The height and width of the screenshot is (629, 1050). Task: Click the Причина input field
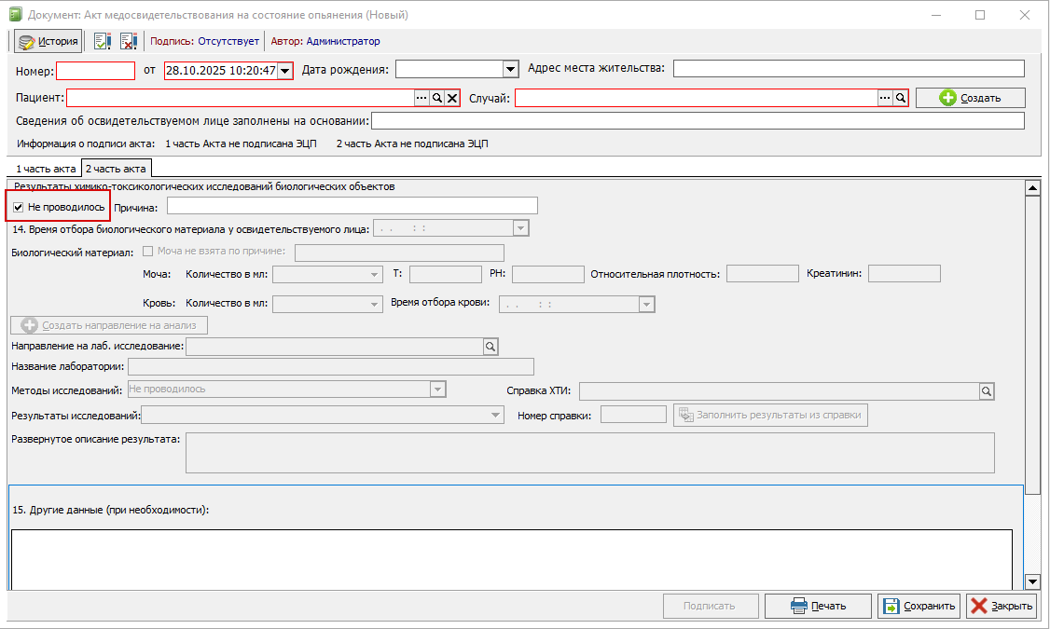click(x=352, y=206)
